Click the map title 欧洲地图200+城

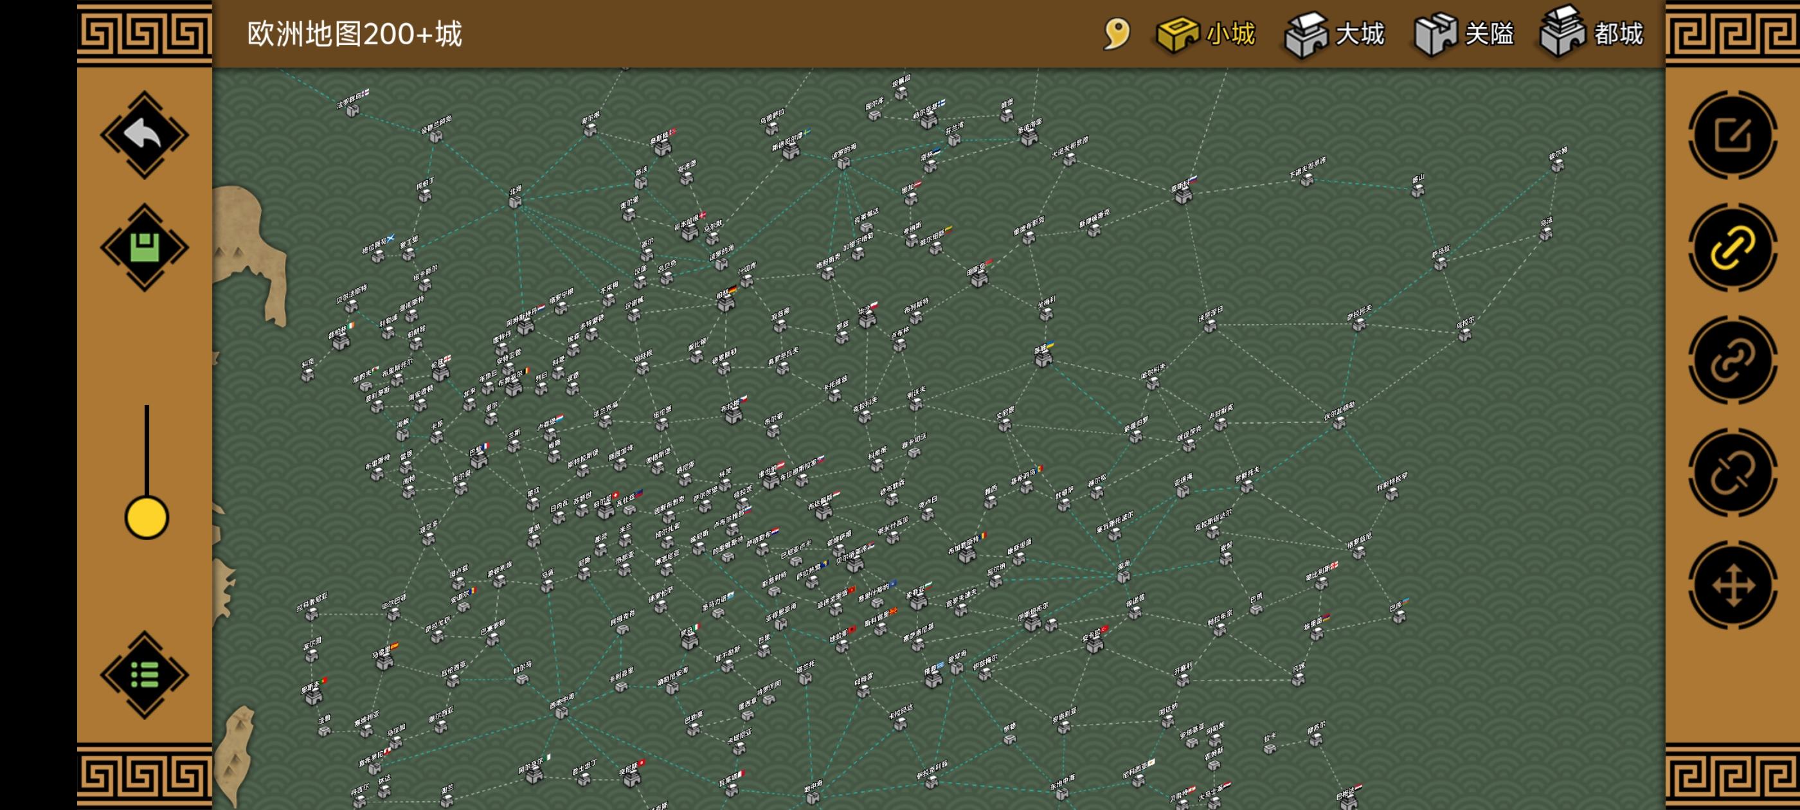[354, 33]
